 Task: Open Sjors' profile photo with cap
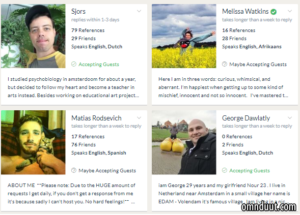(x=33, y=36)
